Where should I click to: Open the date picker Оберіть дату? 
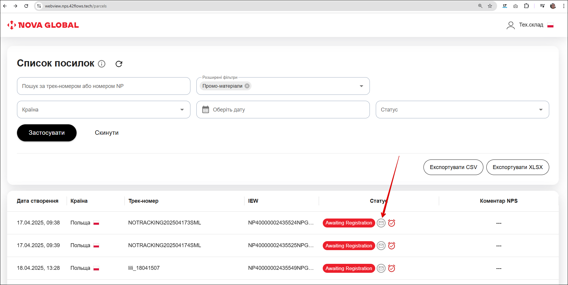pos(283,110)
